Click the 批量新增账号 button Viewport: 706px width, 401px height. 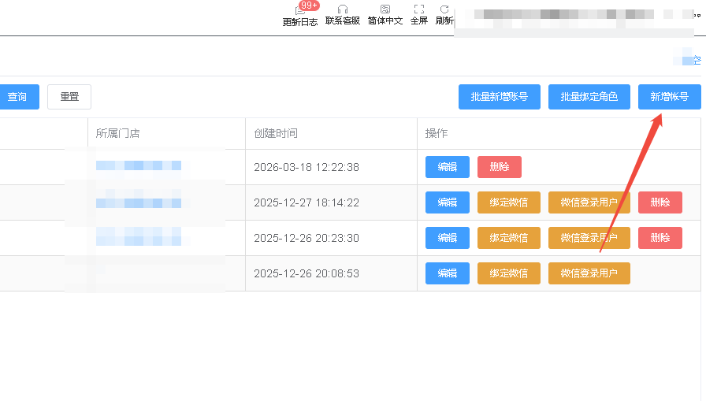click(500, 97)
